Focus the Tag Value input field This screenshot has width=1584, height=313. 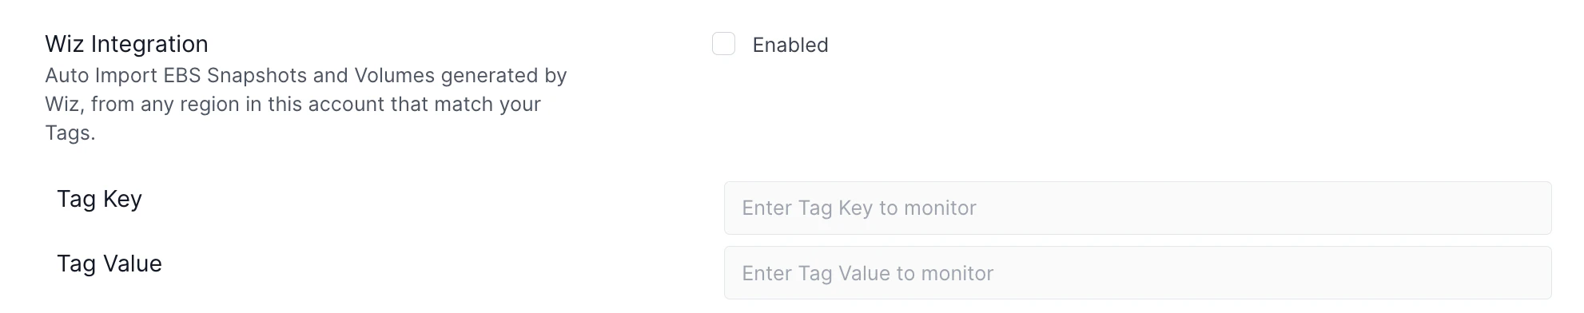(1137, 273)
